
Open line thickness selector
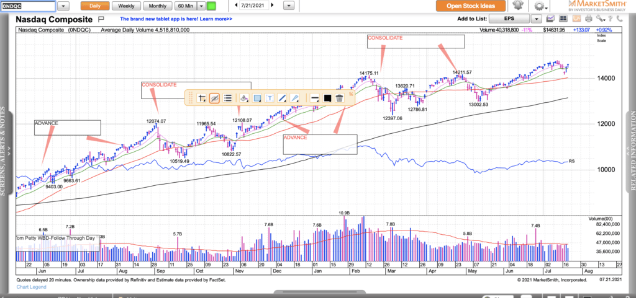314,98
